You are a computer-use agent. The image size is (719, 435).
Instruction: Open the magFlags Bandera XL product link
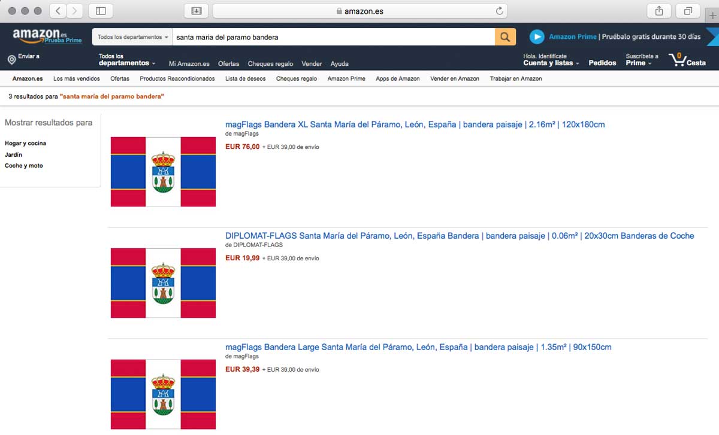click(x=415, y=124)
